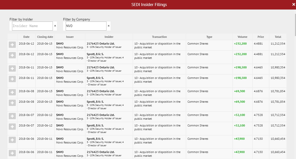Click the volume +232,200 in the first row

(x=240, y=44)
